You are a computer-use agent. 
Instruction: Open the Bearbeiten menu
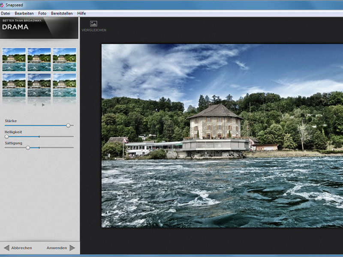24,13
